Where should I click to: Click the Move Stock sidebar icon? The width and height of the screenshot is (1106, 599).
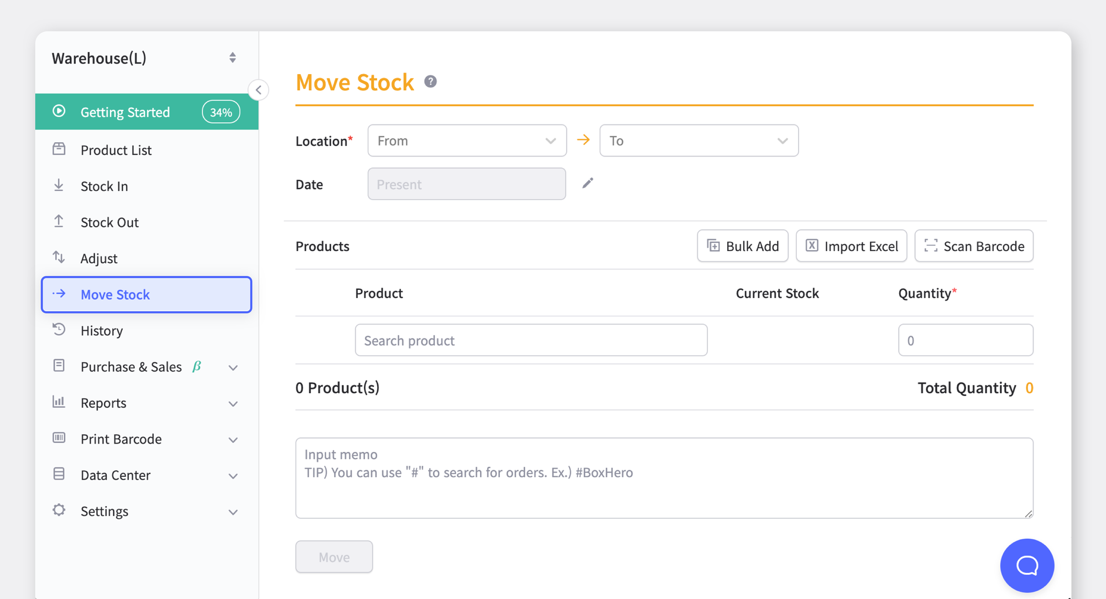[x=59, y=294]
